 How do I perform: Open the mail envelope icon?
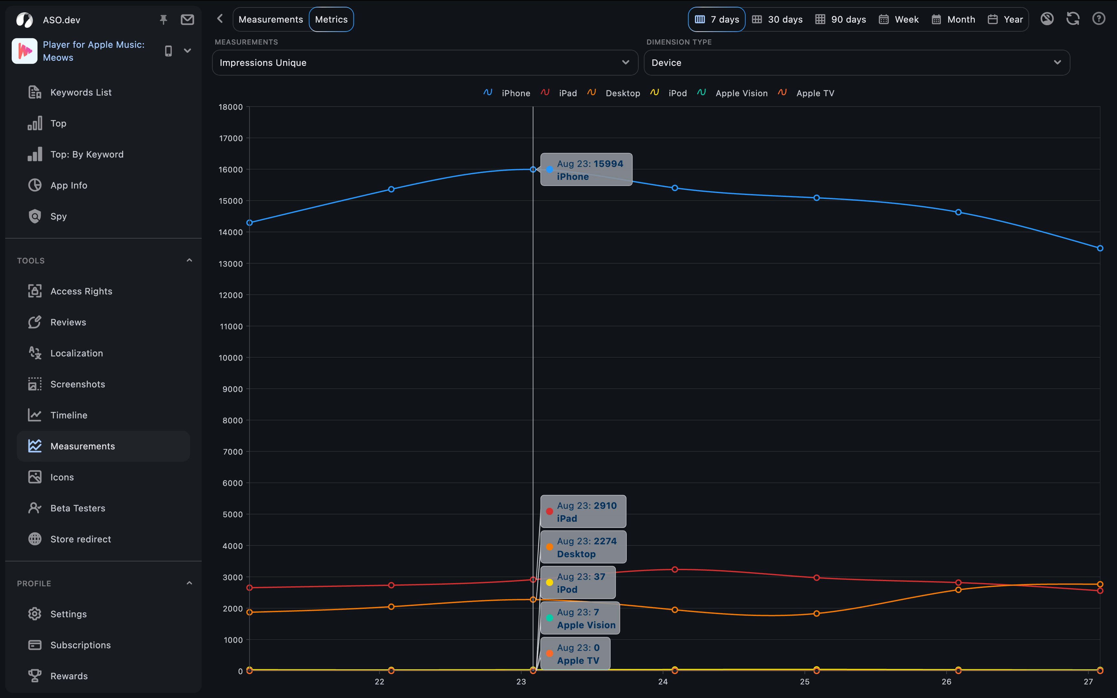(x=187, y=19)
